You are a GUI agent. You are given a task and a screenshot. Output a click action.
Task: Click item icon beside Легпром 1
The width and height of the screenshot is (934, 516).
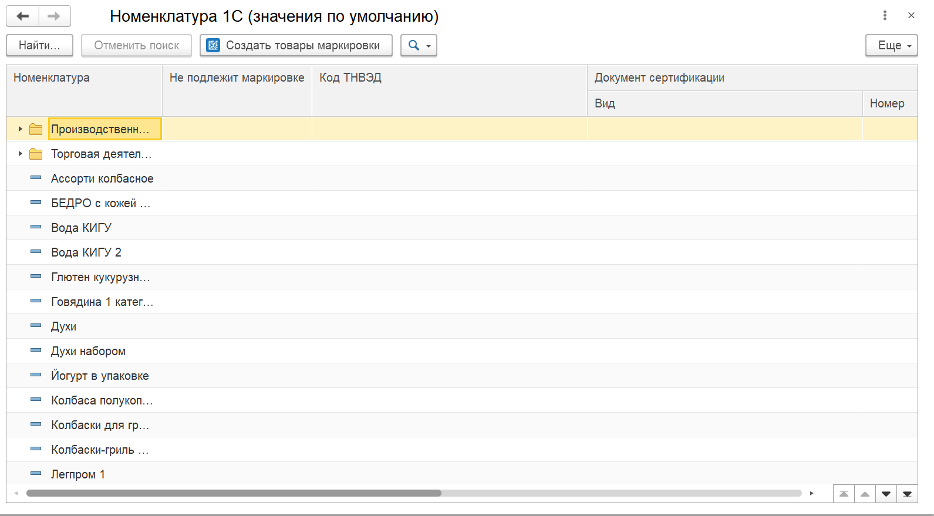(36, 473)
